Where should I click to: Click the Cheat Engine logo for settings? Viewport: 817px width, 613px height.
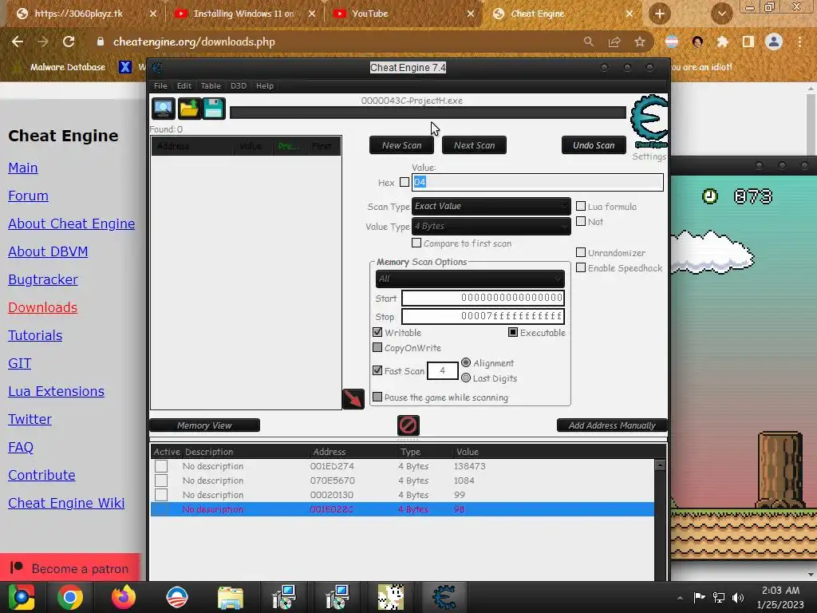coord(649,121)
